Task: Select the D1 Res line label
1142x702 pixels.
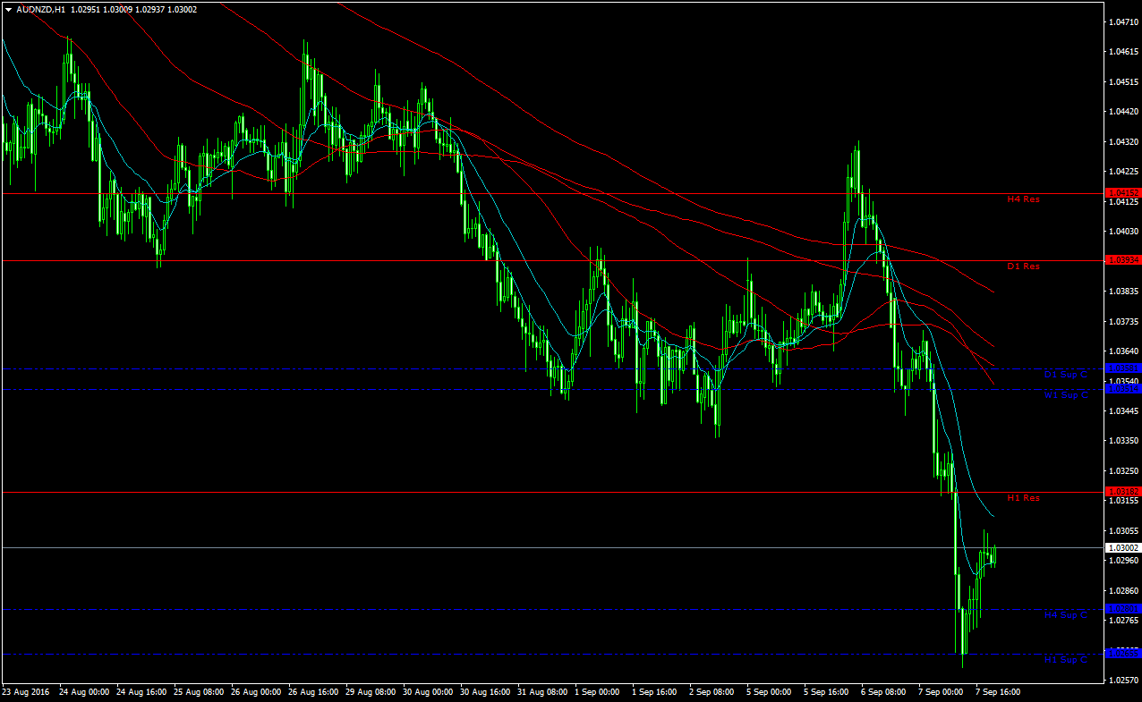Action: (x=1024, y=266)
